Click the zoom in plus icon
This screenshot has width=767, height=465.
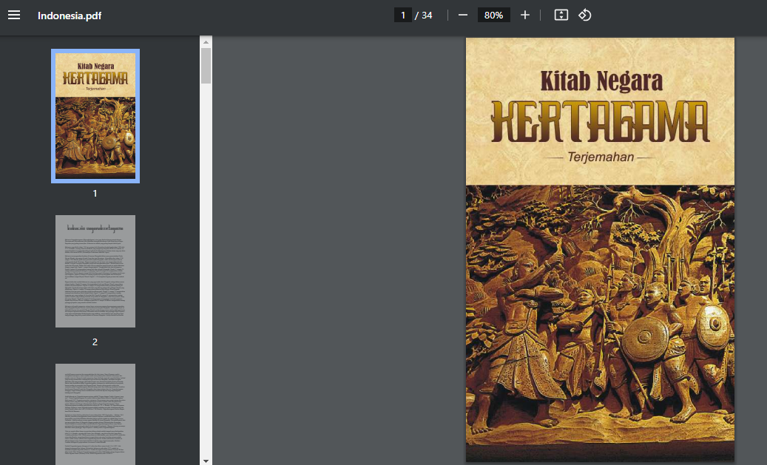[x=525, y=16]
